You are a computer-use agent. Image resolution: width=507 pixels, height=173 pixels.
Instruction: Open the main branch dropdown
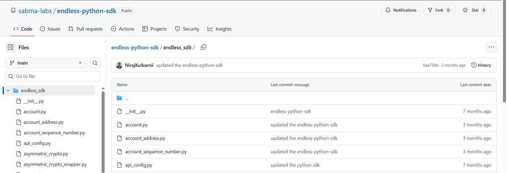click(46, 63)
